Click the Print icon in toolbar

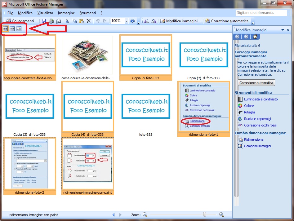click(x=51, y=21)
